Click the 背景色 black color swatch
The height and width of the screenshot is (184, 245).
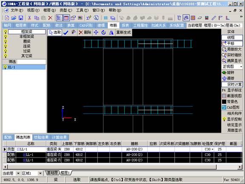[224, 102]
